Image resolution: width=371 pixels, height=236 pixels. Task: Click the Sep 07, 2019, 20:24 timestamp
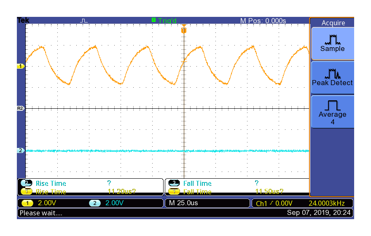pyautogui.click(x=319, y=212)
